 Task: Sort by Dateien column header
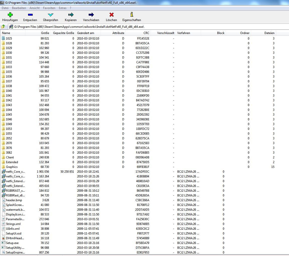click(263, 33)
